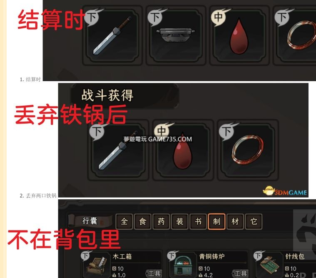Click the iron pot loot item

pyautogui.click(x=176, y=35)
